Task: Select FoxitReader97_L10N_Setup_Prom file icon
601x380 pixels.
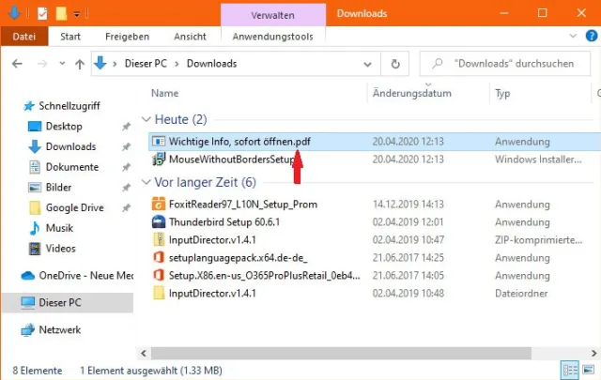Action: (159, 205)
